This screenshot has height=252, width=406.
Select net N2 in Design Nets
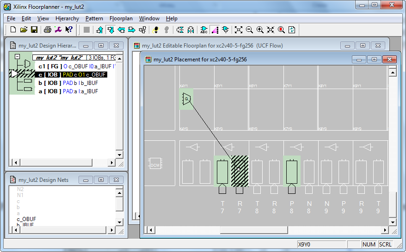[x=20, y=189]
